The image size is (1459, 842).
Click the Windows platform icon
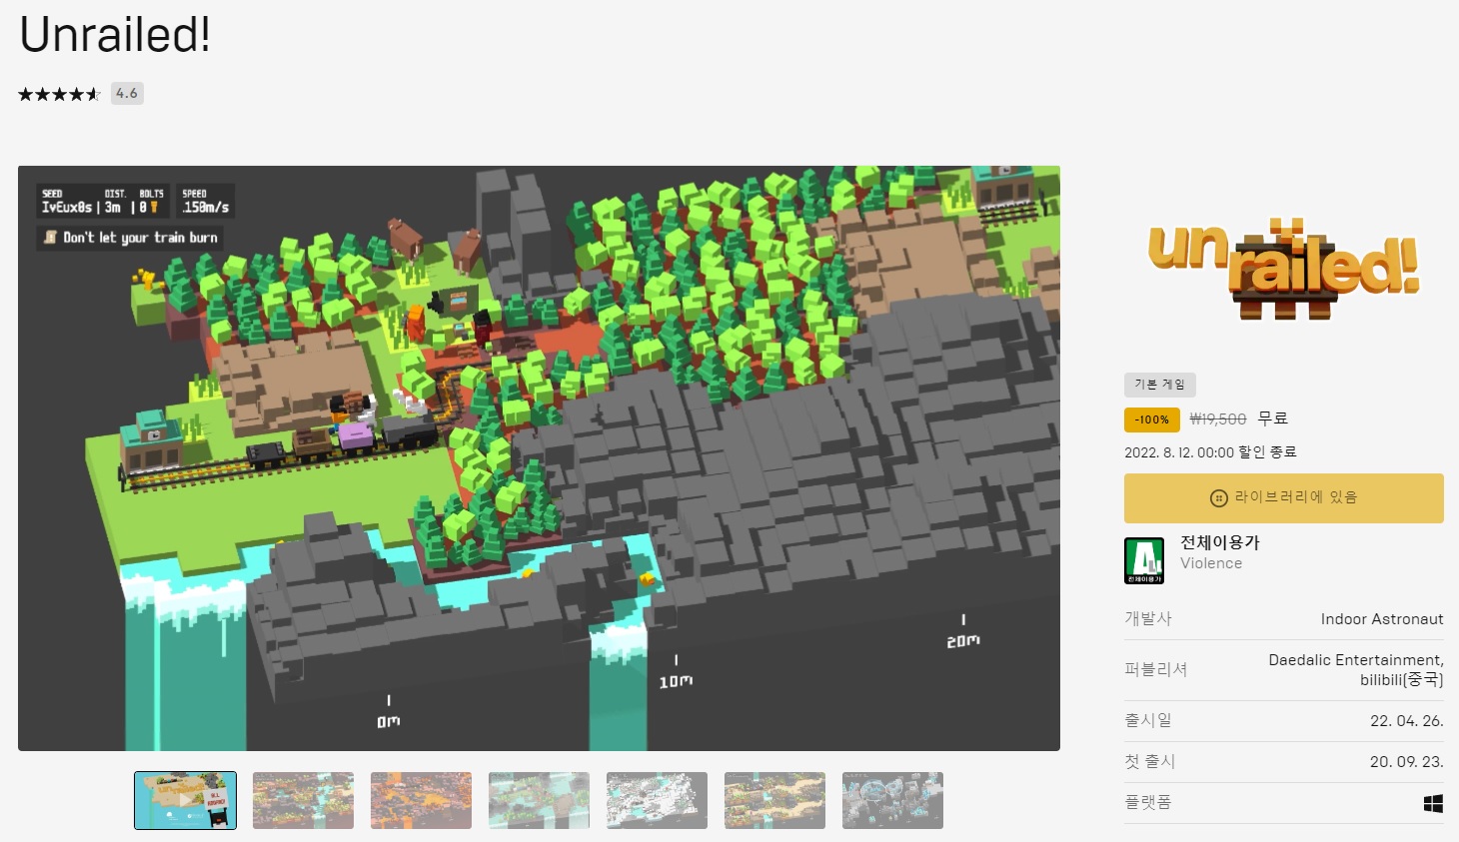[1433, 803]
